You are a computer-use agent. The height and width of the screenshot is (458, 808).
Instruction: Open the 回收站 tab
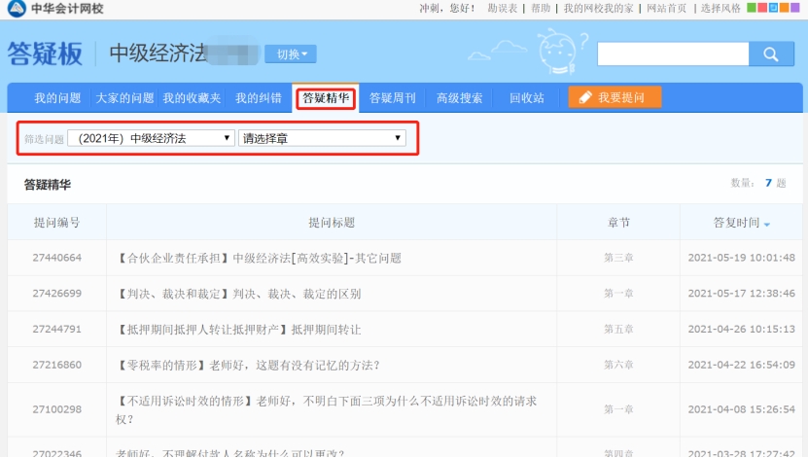point(526,98)
